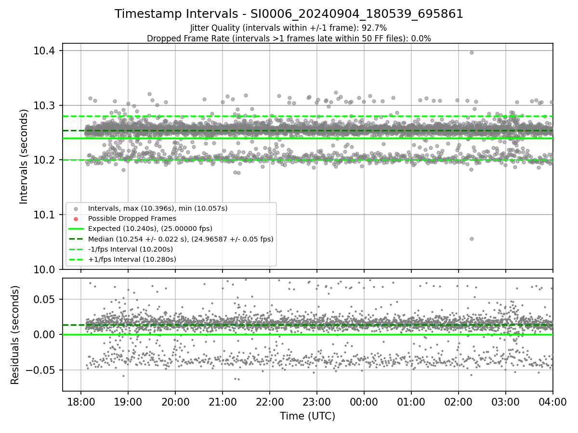Click the '01:00' x-axis tick label
The image size is (578, 433).
click(x=411, y=402)
